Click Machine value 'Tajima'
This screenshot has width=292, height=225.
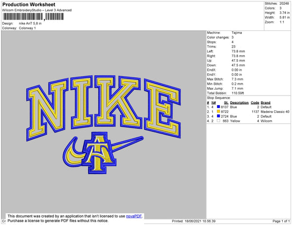pos(237,32)
